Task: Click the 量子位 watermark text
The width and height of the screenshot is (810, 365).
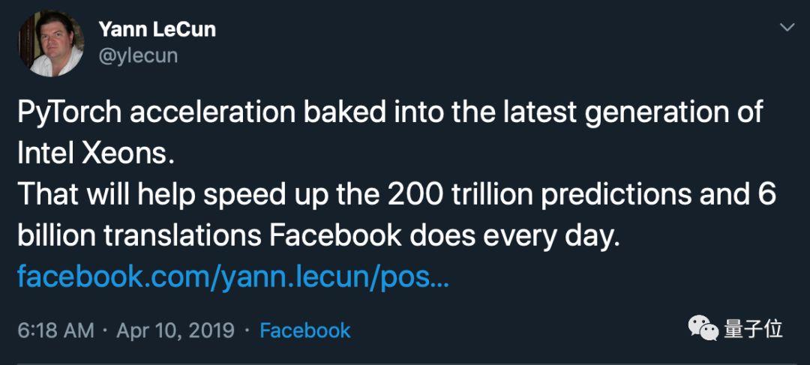Action: [753, 328]
